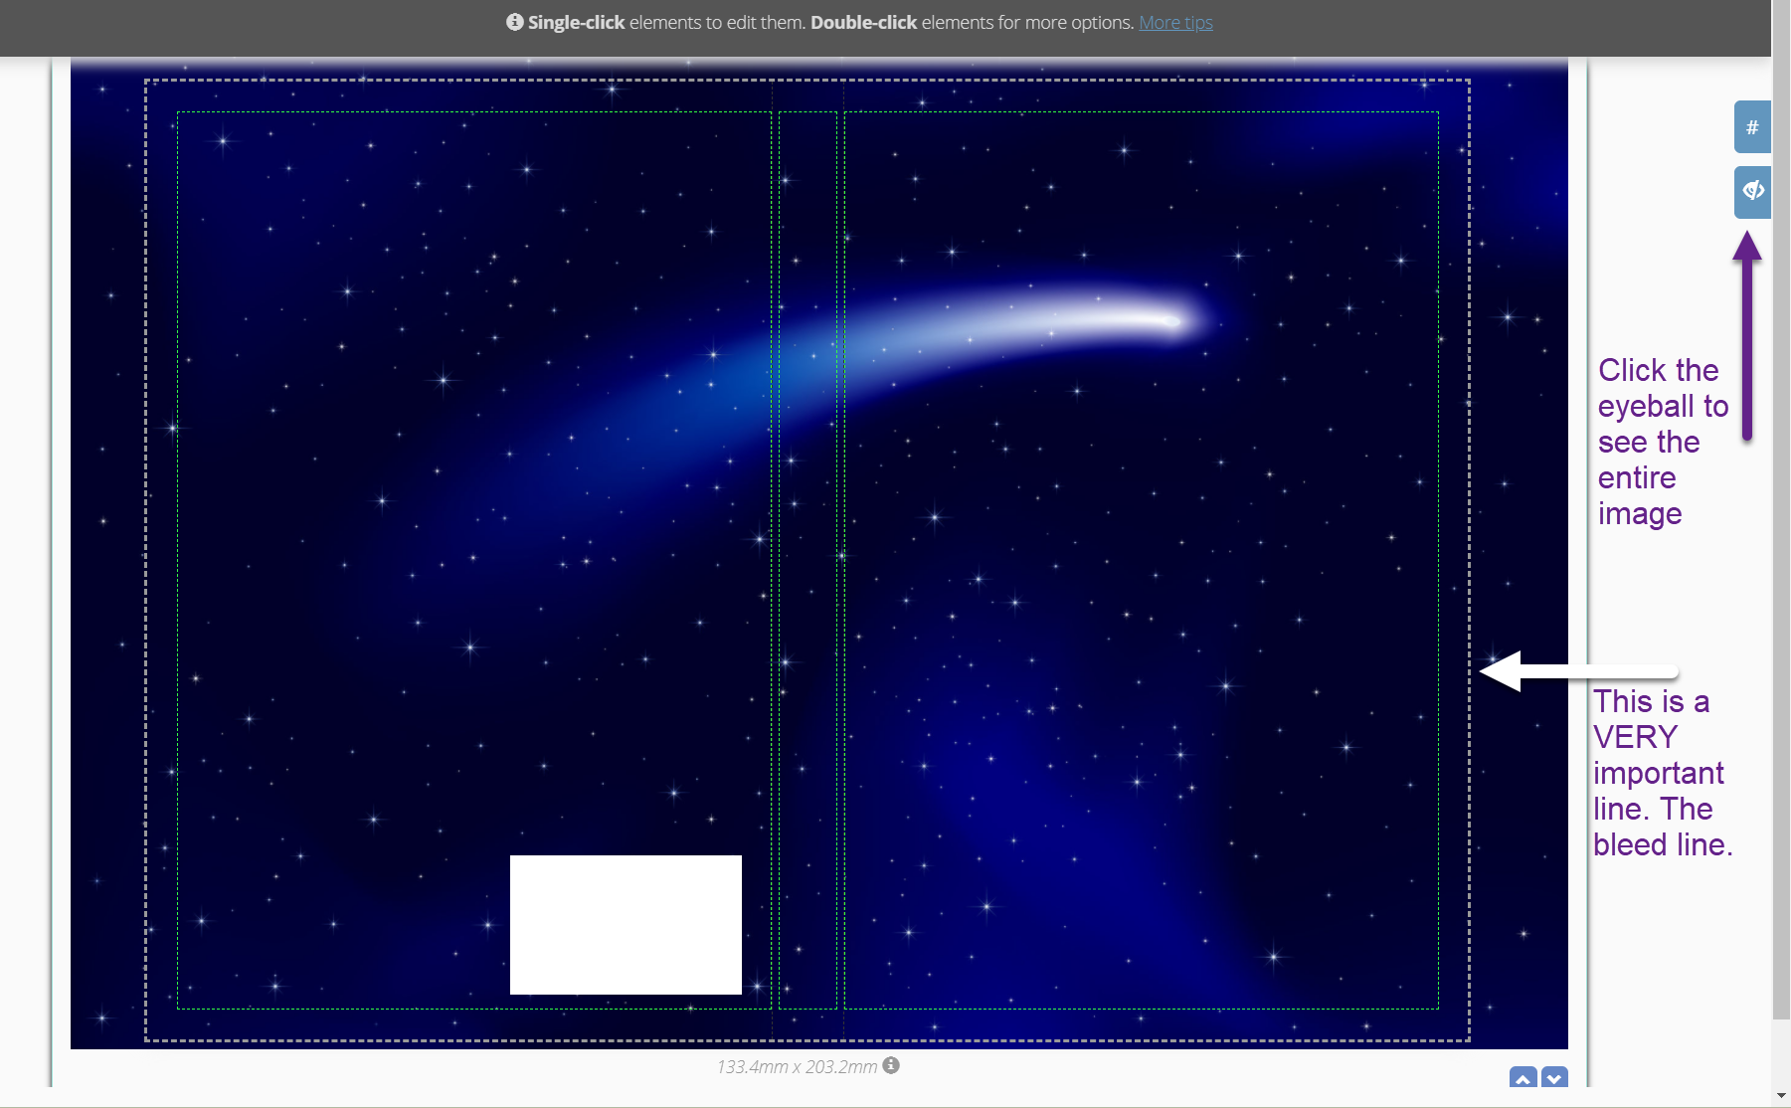The image size is (1791, 1108).
Task: Click the "Click the eyeball" instruction text
Action: (x=1661, y=442)
